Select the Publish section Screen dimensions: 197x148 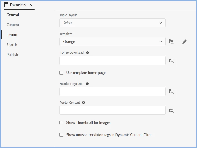12,55
